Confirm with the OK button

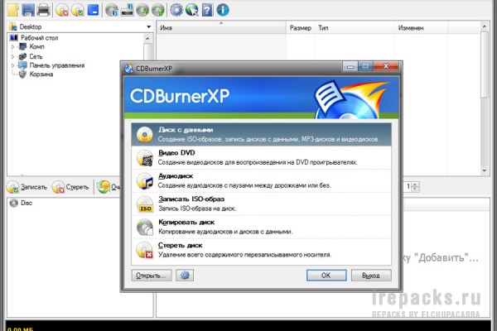point(326,276)
